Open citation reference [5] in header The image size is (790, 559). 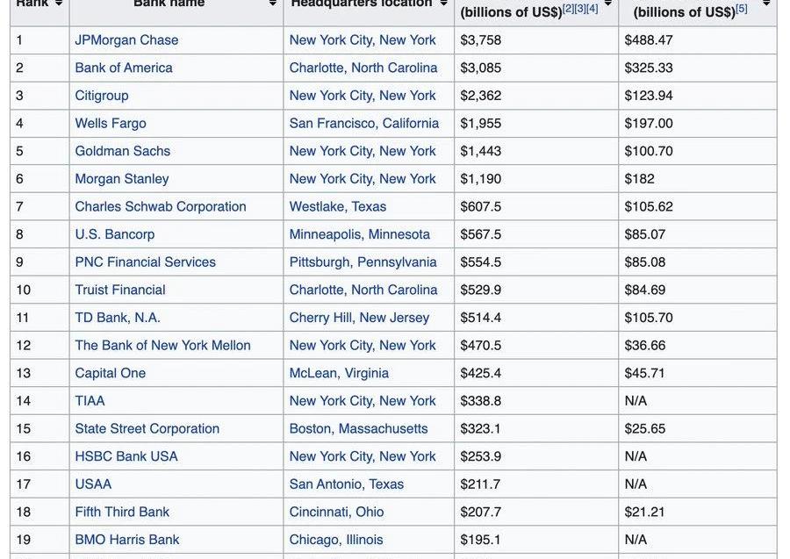(742, 9)
